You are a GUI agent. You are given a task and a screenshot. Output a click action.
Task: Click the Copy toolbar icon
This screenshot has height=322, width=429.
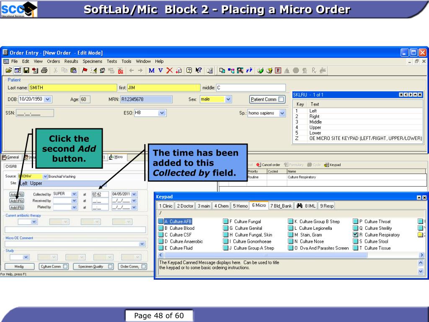click(x=64, y=70)
